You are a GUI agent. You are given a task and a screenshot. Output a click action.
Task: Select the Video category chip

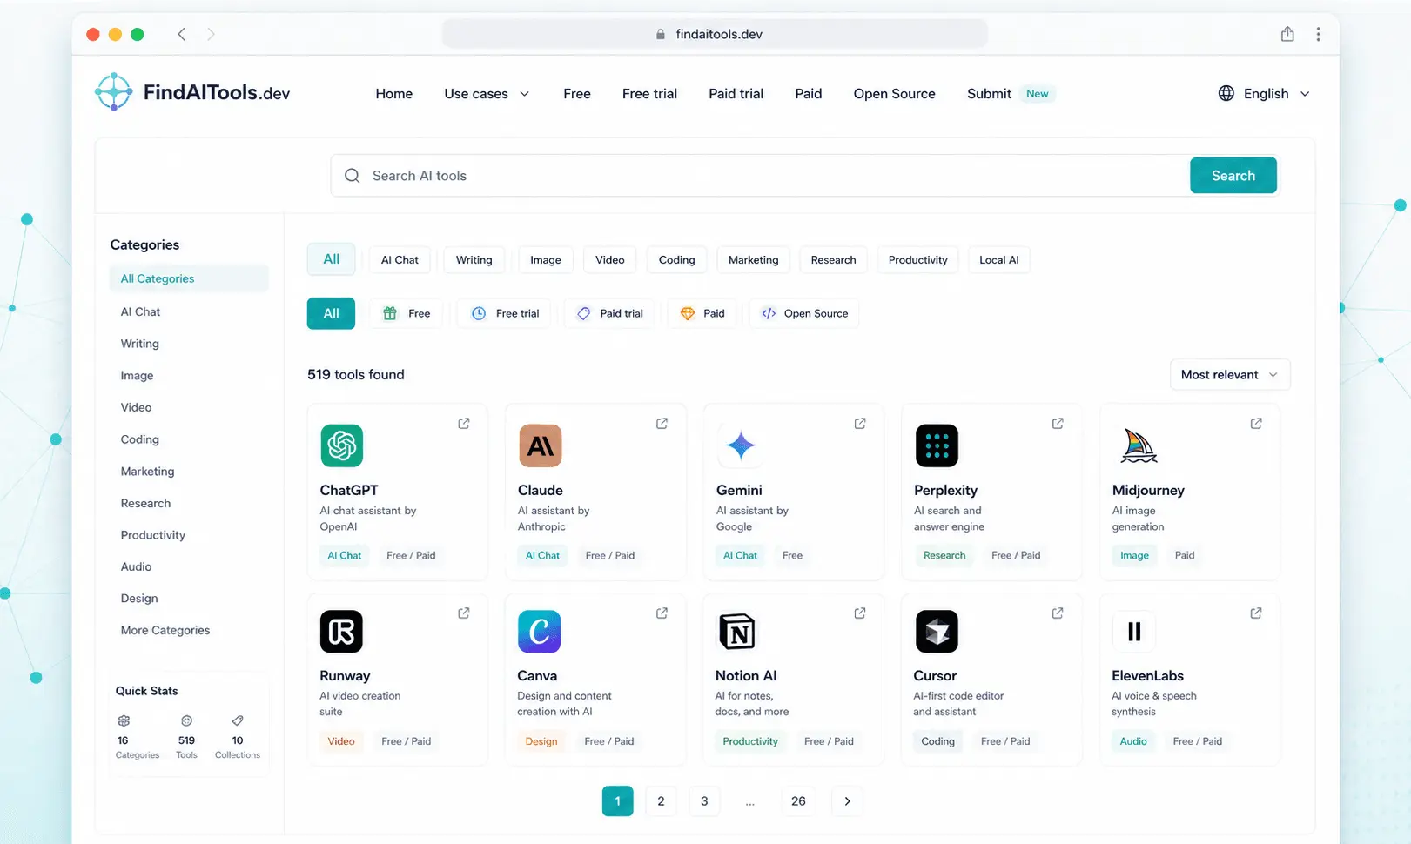pyautogui.click(x=609, y=259)
